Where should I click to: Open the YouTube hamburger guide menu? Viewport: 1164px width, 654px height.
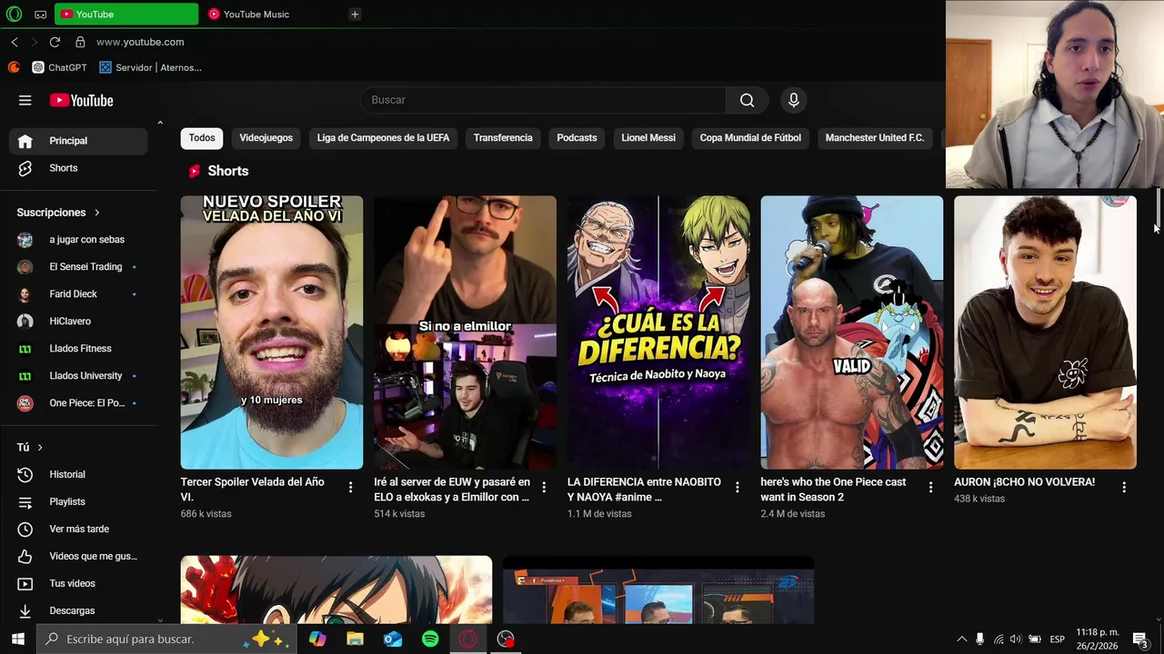pos(25,101)
